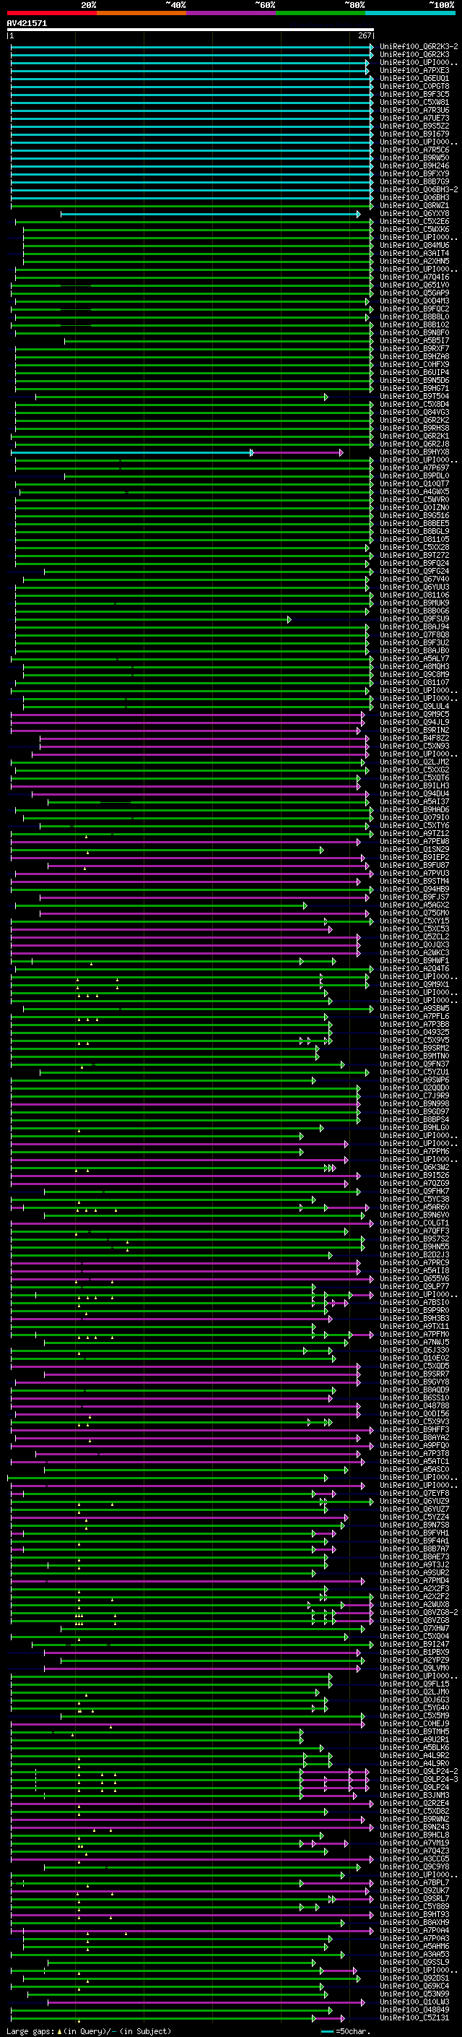Select label UniRef100_Q9FSU9
Screen dimensions: 462x2037
click(x=414, y=619)
